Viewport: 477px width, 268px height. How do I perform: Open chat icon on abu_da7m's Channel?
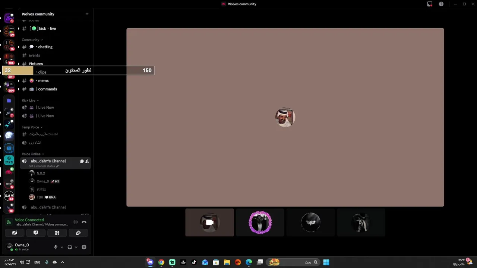click(82, 161)
